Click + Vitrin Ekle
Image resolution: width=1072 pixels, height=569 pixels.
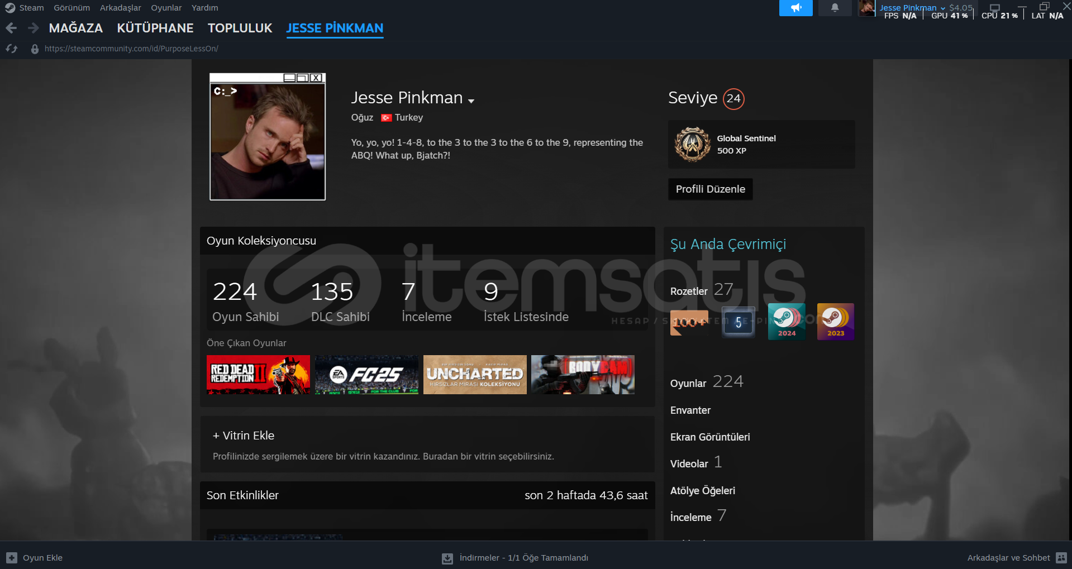[x=244, y=436]
